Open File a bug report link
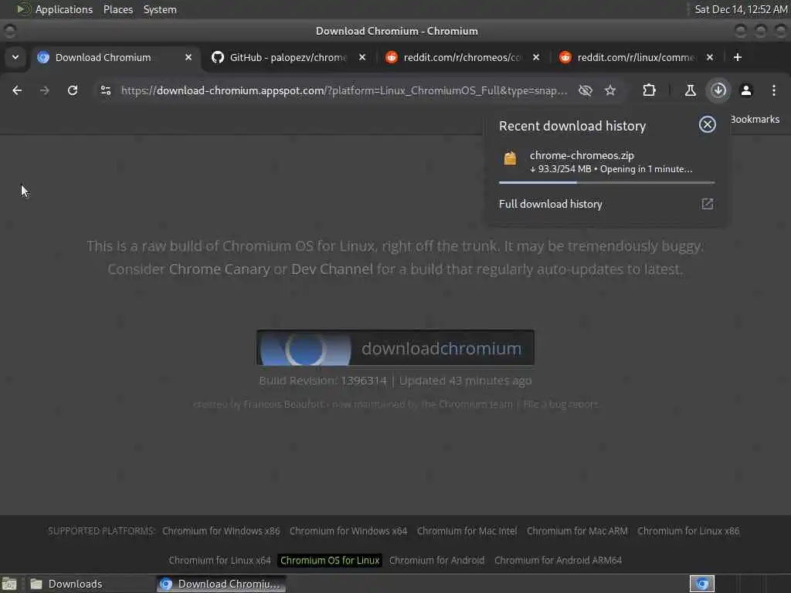The image size is (791, 593). click(561, 405)
